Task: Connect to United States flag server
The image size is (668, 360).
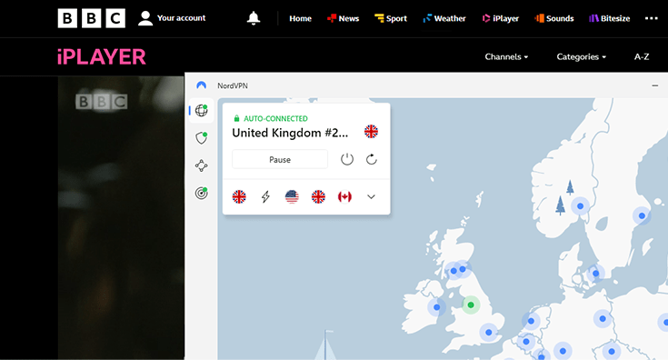Action: pos(292,196)
